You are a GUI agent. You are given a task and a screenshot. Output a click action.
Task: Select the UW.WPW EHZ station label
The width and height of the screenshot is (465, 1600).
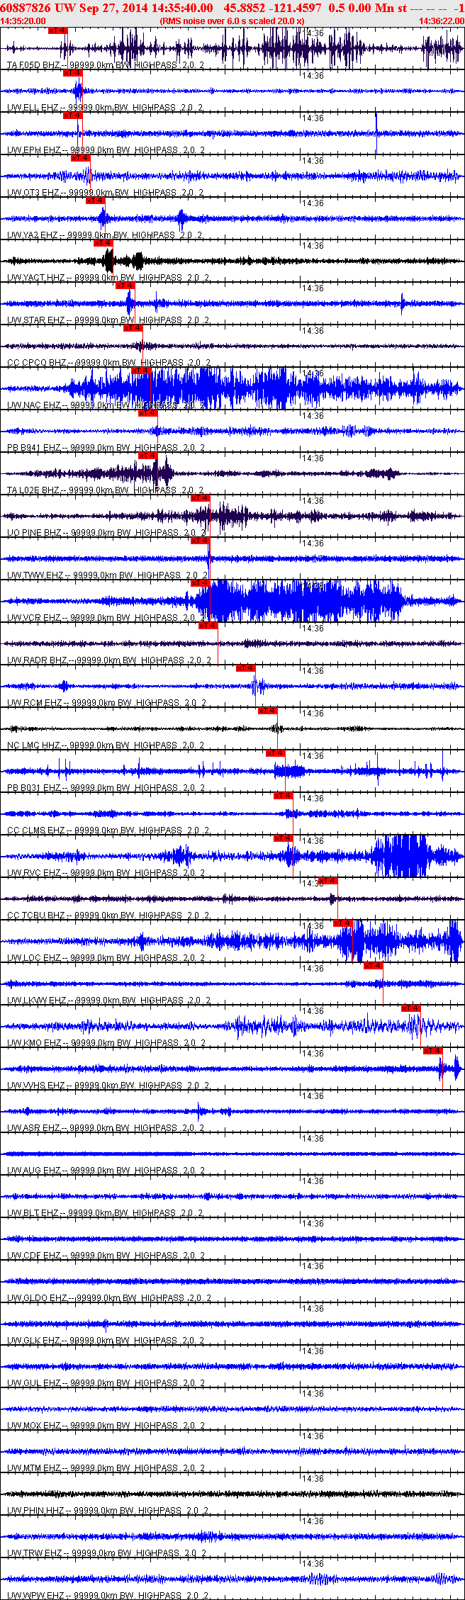[33, 1596]
